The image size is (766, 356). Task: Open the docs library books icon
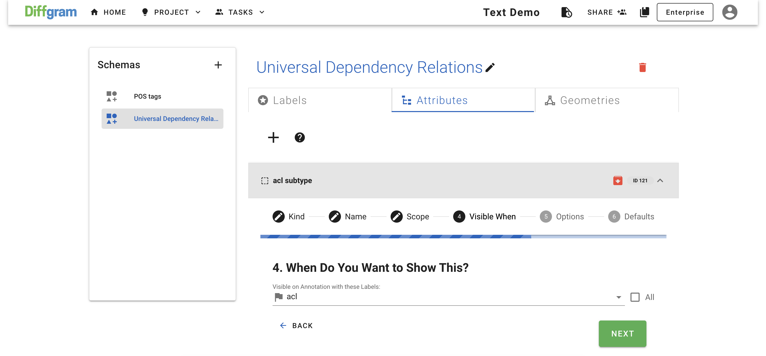point(644,12)
